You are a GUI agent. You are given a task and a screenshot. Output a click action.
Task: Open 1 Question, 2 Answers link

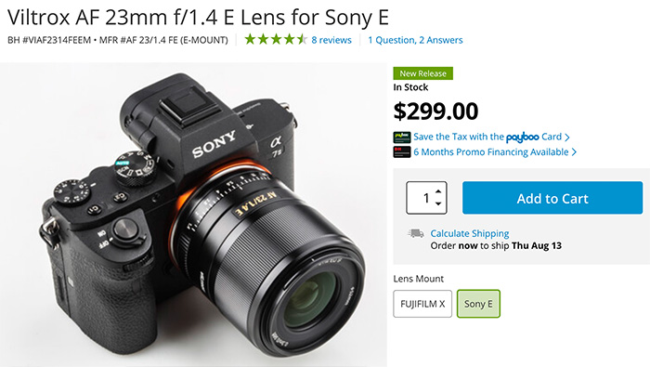tap(415, 40)
